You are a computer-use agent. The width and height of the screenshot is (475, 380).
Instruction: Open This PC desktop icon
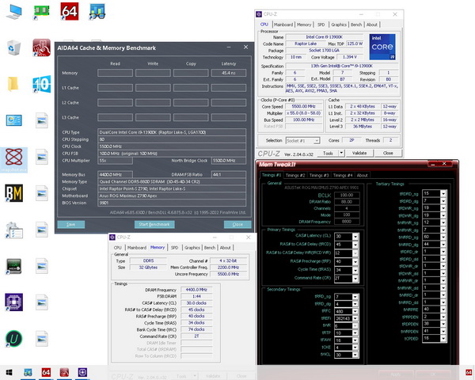click(x=14, y=12)
